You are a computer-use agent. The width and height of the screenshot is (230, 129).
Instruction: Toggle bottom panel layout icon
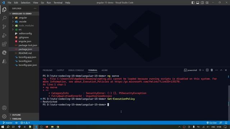click(x=198, y=3)
